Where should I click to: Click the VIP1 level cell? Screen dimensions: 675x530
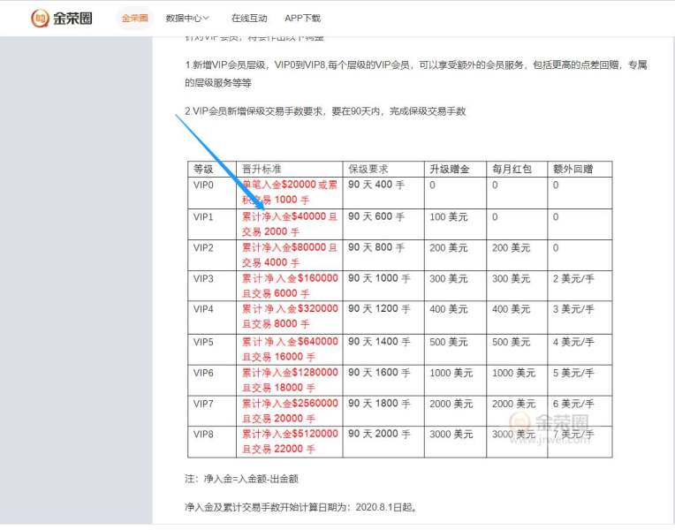(x=212, y=224)
